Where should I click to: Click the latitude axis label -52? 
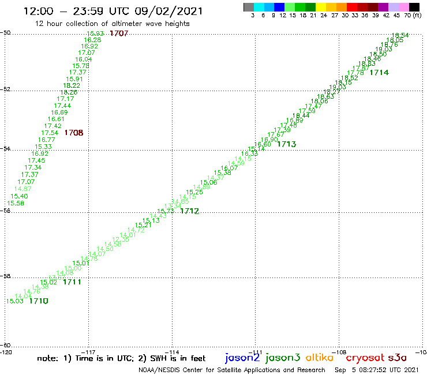point(5,89)
